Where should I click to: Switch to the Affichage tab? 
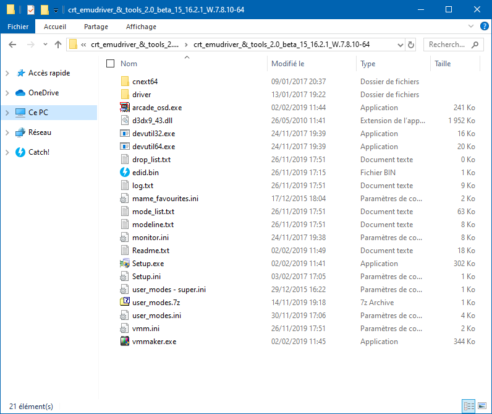pos(141,27)
